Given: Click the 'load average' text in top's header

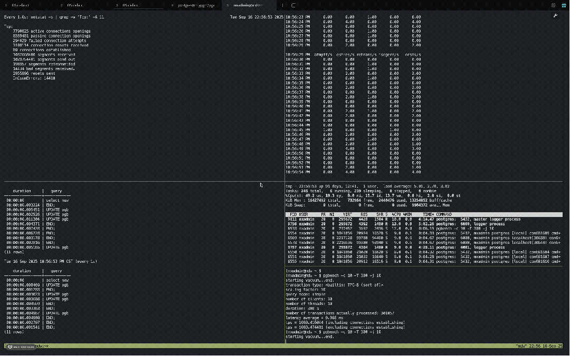Looking at the screenshot, I should click(397, 186).
